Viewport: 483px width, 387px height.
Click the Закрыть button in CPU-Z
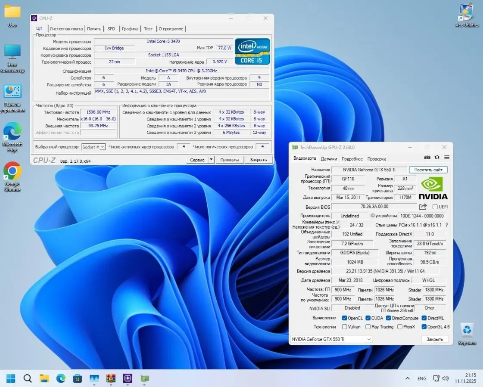point(258,159)
